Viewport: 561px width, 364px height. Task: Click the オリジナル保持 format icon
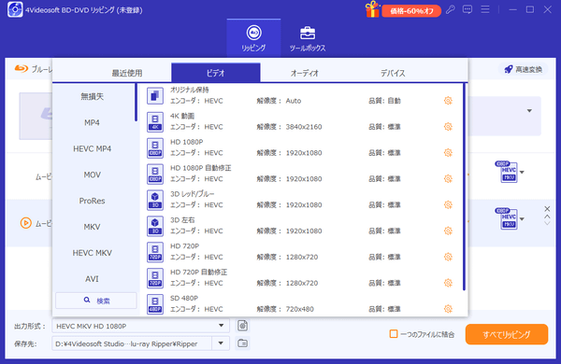point(155,96)
